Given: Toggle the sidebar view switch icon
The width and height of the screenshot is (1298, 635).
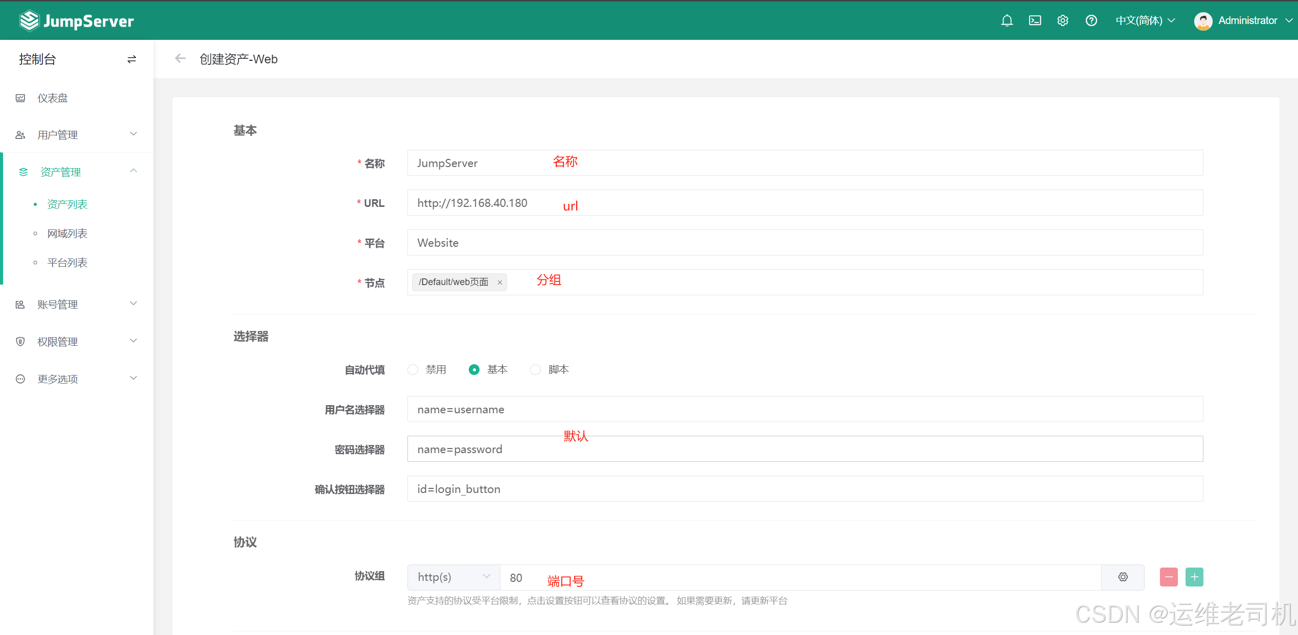Looking at the screenshot, I should pyautogui.click(x=131, y=59).
